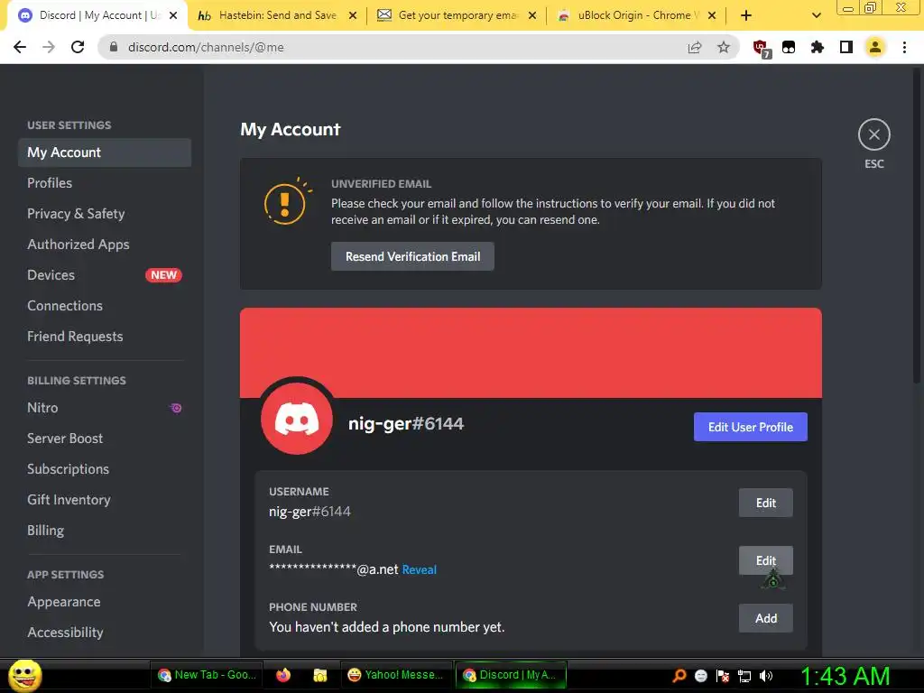Click the Discord avatar logo
924x693 pixels.
pyautogui.click(x=296, y=419)
